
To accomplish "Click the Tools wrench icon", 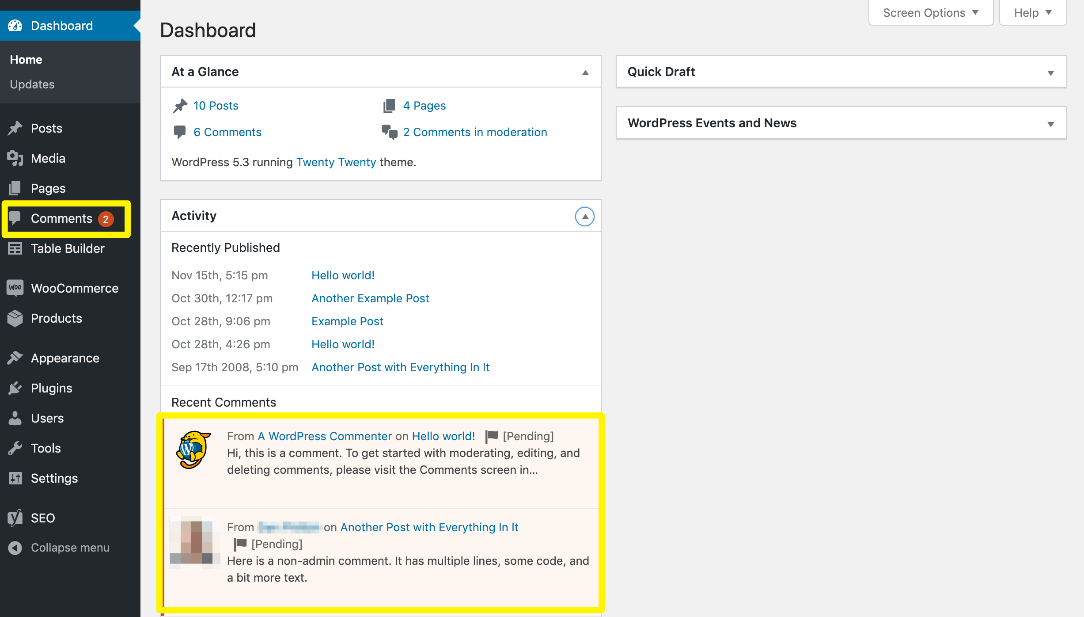I will (15, 448).
